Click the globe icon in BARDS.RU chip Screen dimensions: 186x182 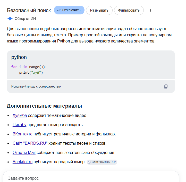pos(89,162)
